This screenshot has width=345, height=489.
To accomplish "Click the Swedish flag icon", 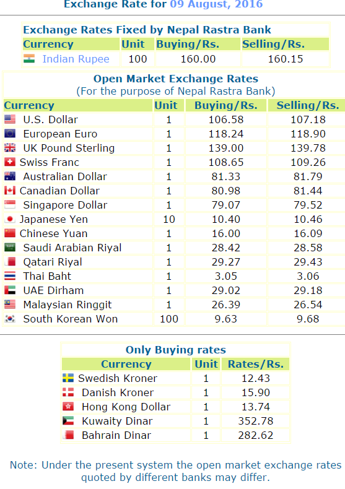I will 68,378.
